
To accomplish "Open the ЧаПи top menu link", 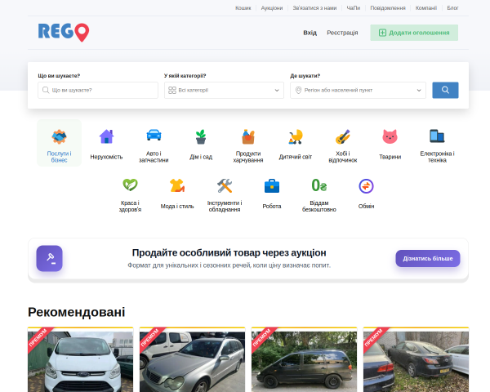I will pyautogui.click(x=354, y=8).
